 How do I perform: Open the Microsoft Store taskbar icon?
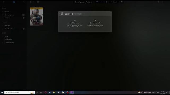[x=63, y=92]
